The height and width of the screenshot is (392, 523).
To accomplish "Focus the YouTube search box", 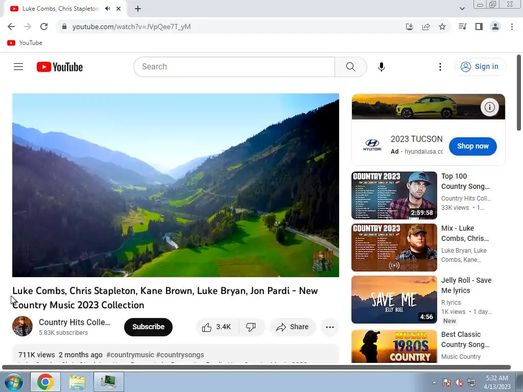I will (x=234, y=67).
